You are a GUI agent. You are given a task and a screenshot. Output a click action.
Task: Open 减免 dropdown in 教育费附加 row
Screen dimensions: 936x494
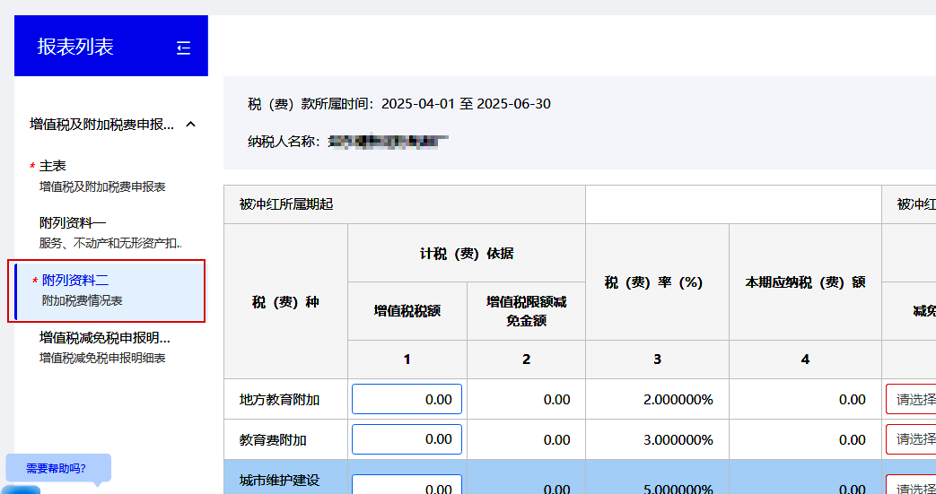pyautogui.click(x=911, y=439)
